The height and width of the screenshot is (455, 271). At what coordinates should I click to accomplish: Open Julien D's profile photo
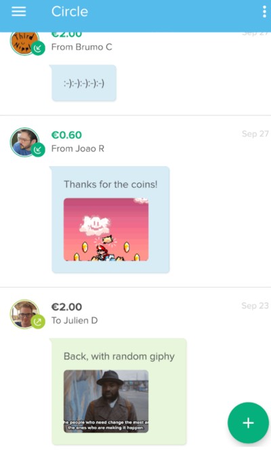24,314
